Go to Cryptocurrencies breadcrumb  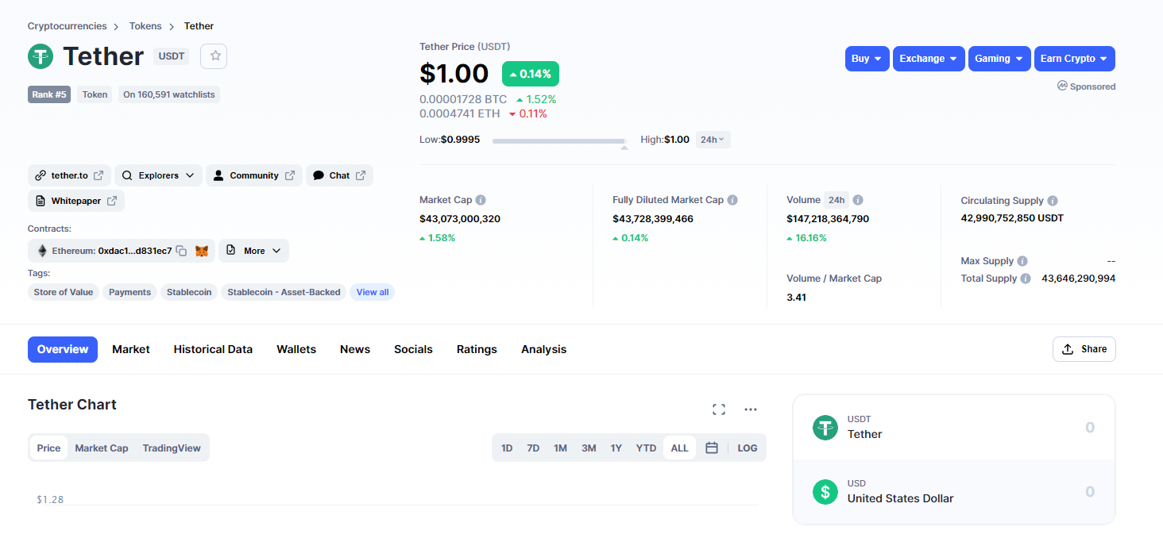pos(68,26)
